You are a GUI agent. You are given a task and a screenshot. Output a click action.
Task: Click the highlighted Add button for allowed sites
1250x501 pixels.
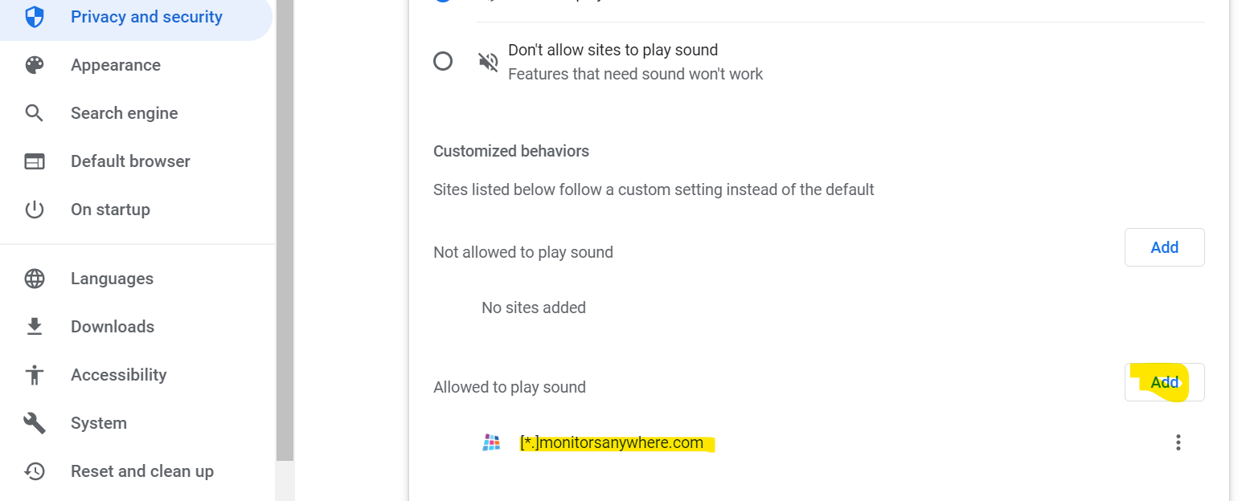[x=1164, y=382]
